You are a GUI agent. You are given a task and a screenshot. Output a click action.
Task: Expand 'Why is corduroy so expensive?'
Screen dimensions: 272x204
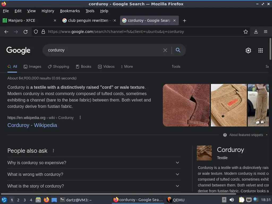point(94,163)
